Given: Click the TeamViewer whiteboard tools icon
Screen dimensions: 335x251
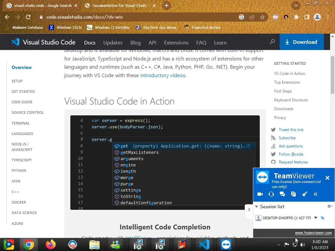Looking at the screenshot, I should tap(305, 194).
